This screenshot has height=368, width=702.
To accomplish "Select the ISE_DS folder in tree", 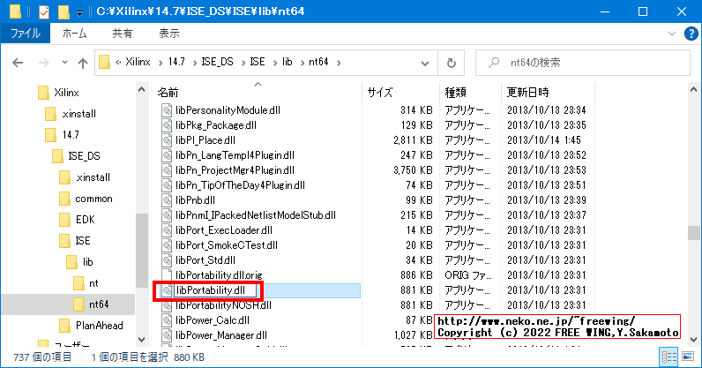I will (84, 156).
